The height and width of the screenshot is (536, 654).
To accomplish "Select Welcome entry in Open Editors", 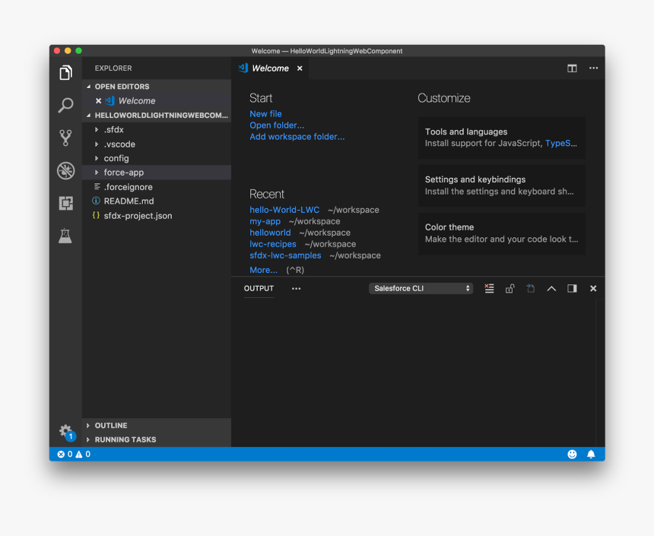I will (157, 101).
